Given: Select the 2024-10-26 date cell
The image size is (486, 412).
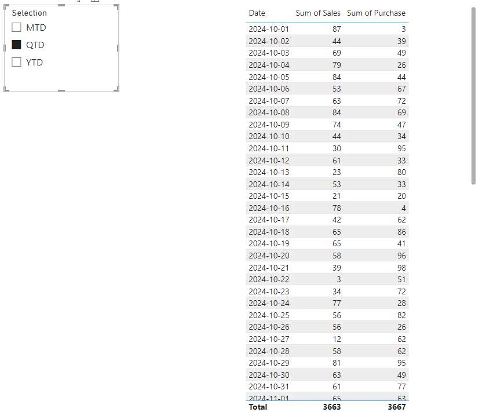Looking at the screenshot, I should 269,327.
